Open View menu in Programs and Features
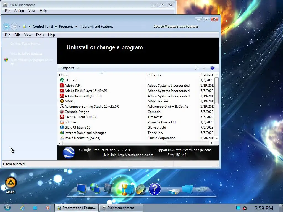The height and width of the screenshot is (212, 283). (28, 35)
